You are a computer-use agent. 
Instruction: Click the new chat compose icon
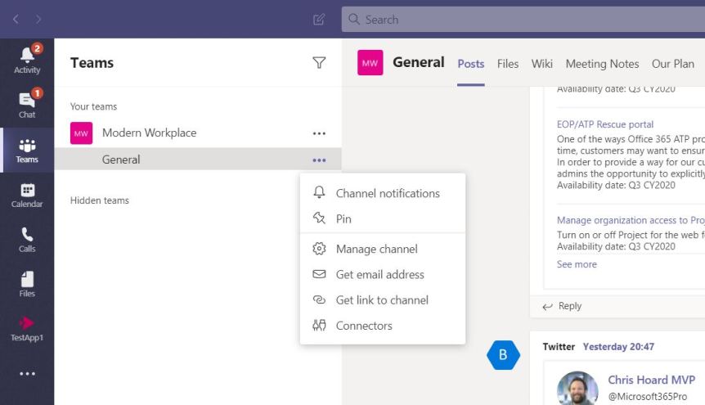(319, 20)
